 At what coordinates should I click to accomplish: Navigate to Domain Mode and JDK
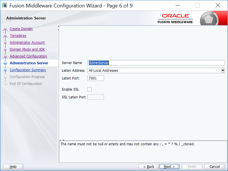27,49
